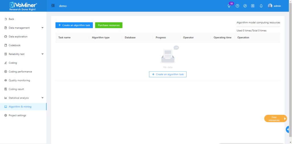Collapse the sidebar with the menu fold icon
The image size is (292, 144).
click(53, 6)
